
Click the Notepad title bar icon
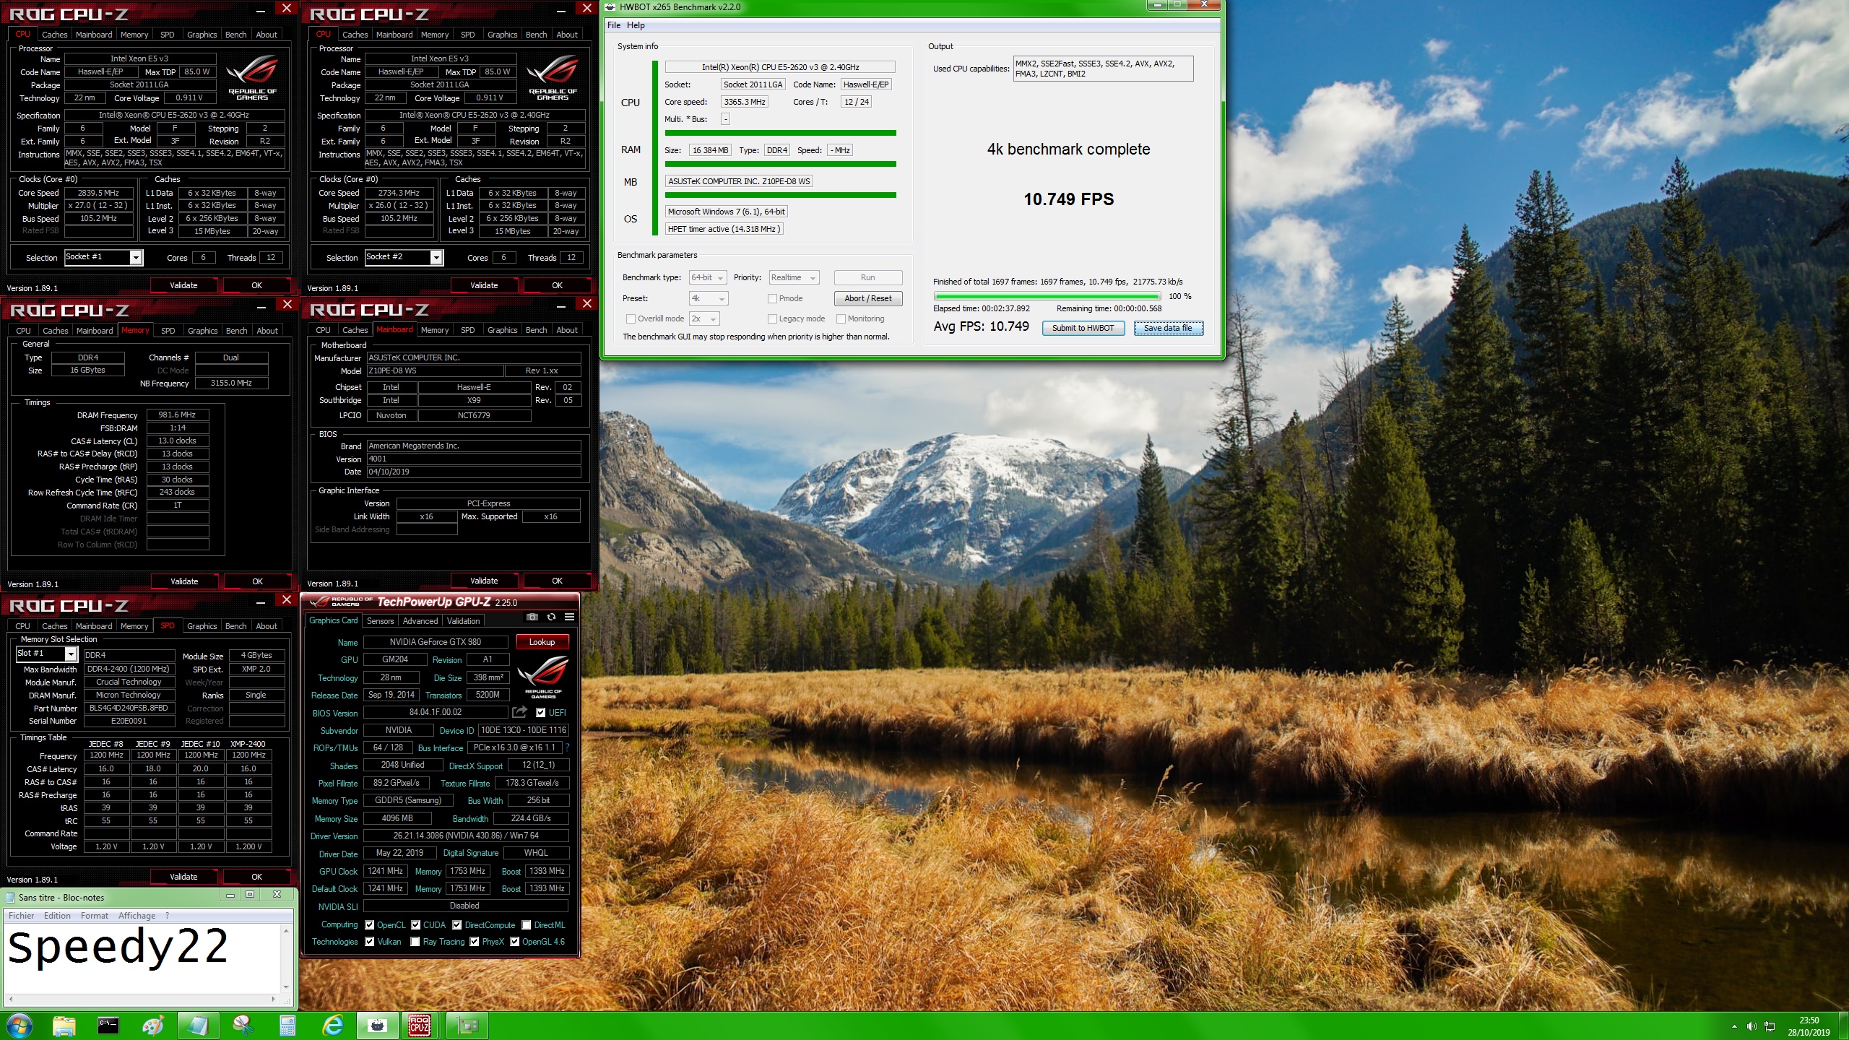coord(10,898)
